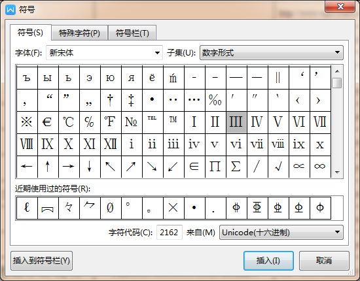The height and width of the screenshot is (281, 360).
Task: Select the product Π symbol
Action: click(215, 167)
